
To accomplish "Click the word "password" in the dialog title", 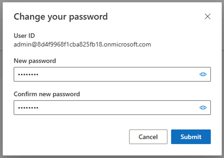I will tap(88, 17).
